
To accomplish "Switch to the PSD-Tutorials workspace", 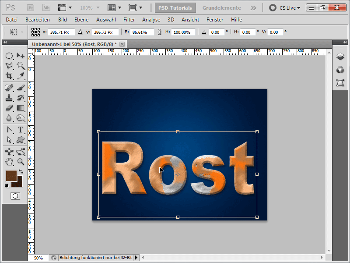I will pos(175,8).
